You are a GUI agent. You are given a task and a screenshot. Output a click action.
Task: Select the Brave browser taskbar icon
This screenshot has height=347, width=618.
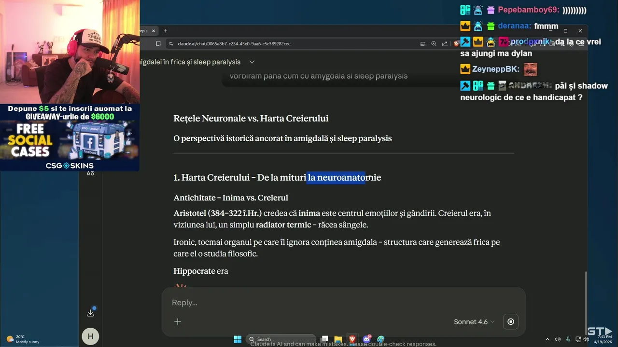pos(352,339)
